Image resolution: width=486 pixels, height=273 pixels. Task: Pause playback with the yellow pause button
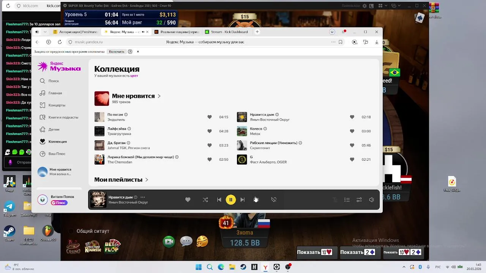(230, 200)
